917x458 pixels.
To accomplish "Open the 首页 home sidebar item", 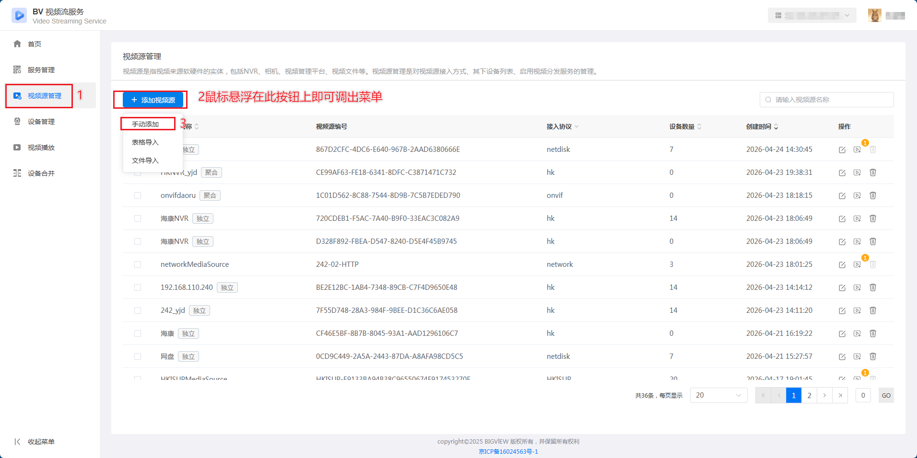I will point(35,44).
